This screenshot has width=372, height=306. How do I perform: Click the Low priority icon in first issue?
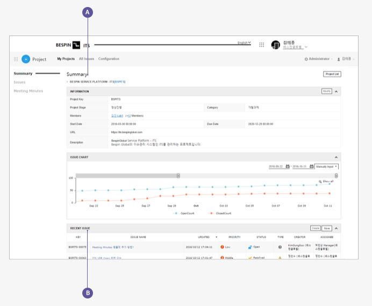pyautogui.click(x=223, y=247)
